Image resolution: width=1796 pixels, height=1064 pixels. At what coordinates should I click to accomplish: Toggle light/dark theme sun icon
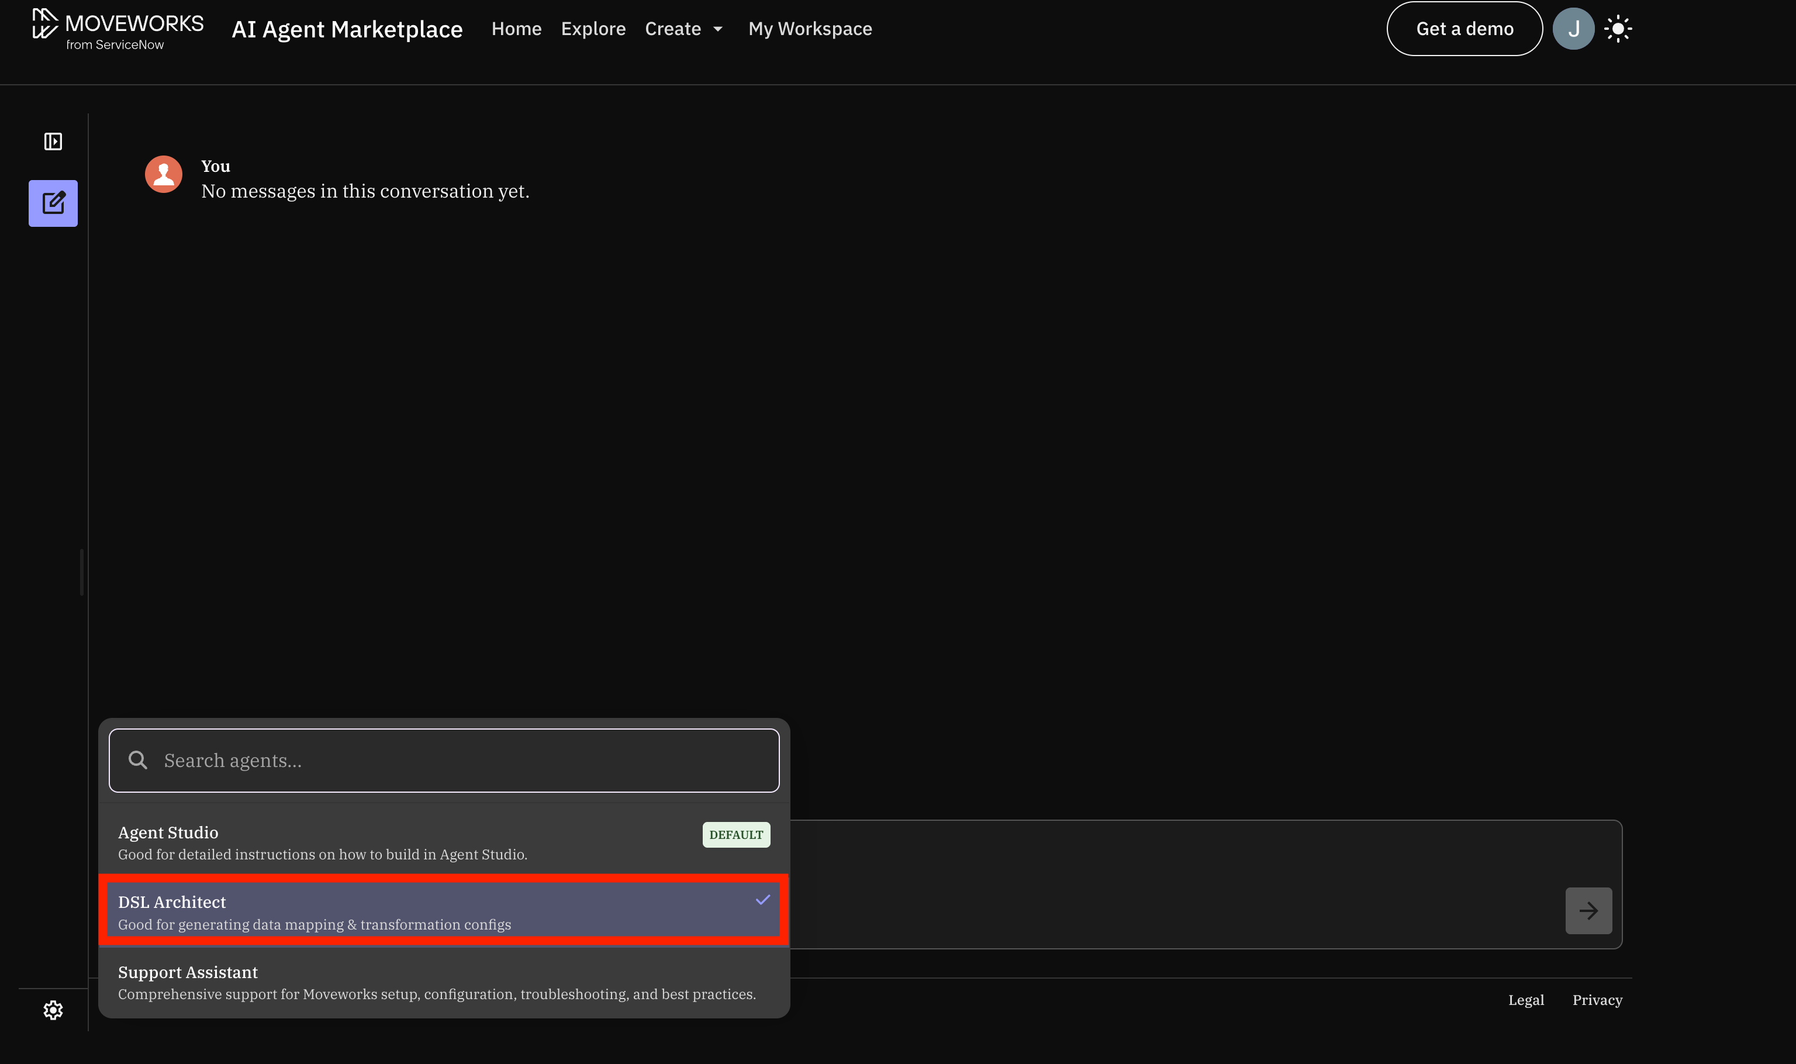point(1618,29)
